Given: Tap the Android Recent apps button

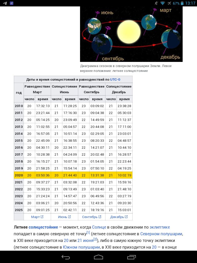Looking at the screenshot, I should 132,257.
